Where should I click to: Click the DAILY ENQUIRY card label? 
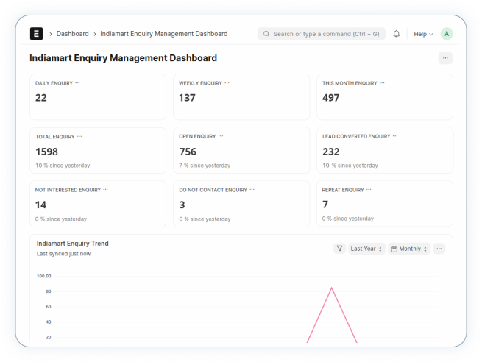(x=54, y=83)
